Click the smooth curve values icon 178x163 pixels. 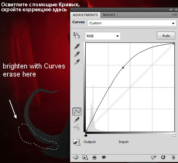point(77,127)
